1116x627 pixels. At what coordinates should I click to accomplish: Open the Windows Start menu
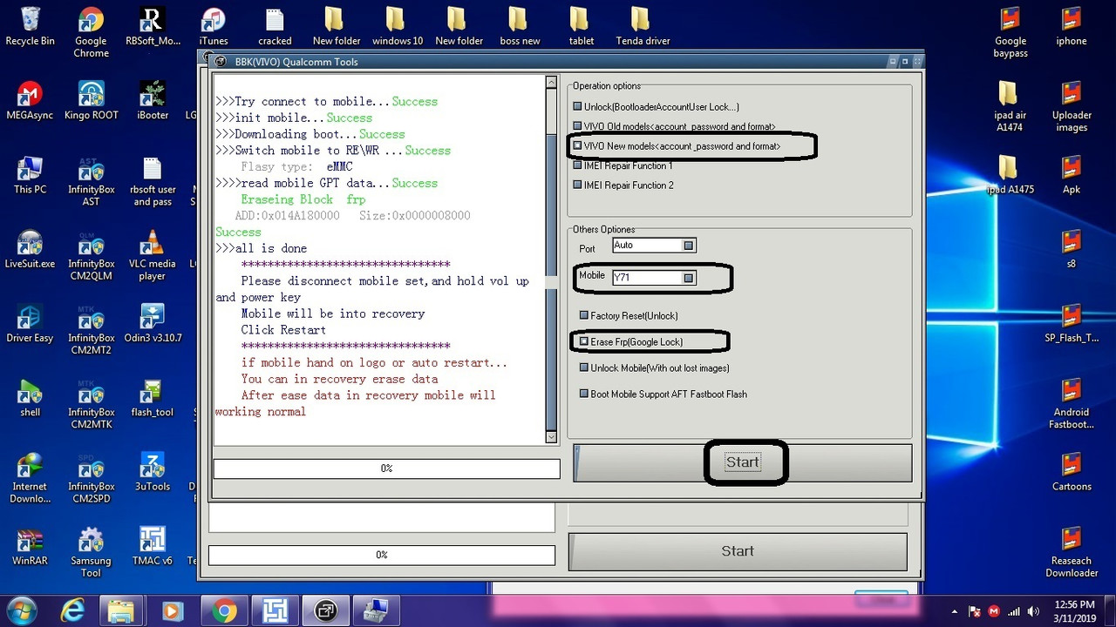20,610
